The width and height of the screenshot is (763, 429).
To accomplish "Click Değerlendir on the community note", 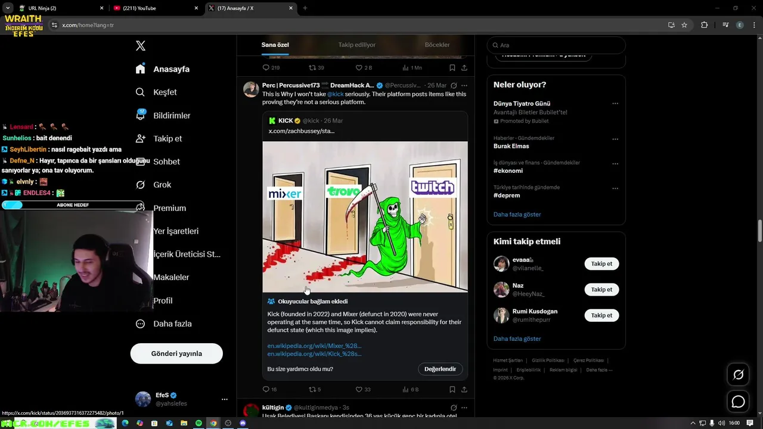I will click(x=440, y=369).
